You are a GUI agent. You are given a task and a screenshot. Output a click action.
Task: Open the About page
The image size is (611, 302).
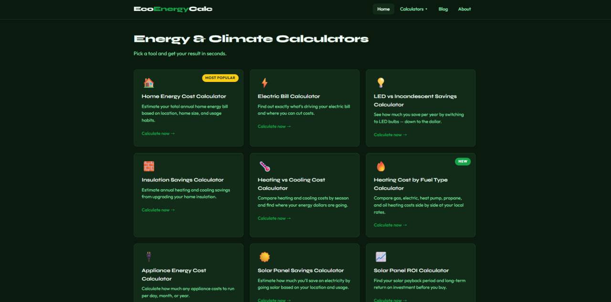(464, 9)
